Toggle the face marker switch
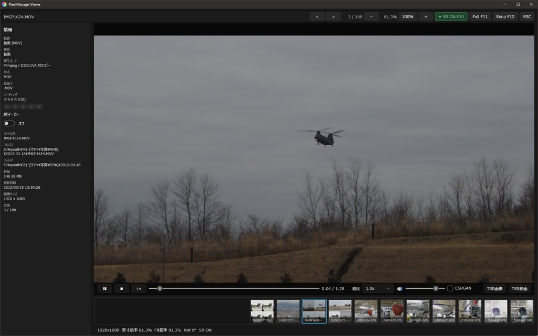The width and height of the screenshot is (538, 336). coord(9,123)
